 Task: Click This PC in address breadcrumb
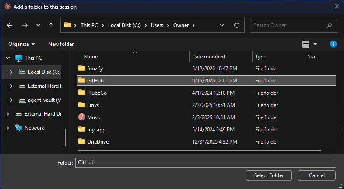89,25
